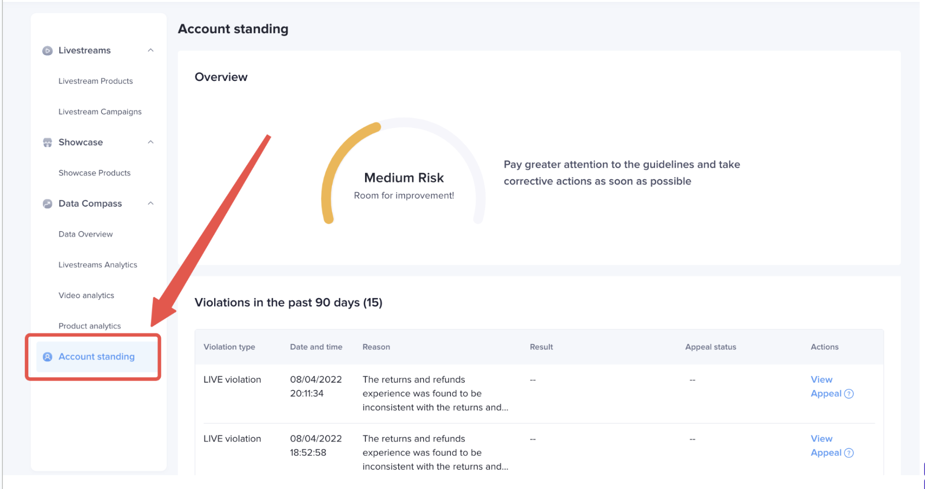The height and width of the screenshot is (489, 925).
Task: Open Data Overview in sidebar
Action: [x=85, y=234]
